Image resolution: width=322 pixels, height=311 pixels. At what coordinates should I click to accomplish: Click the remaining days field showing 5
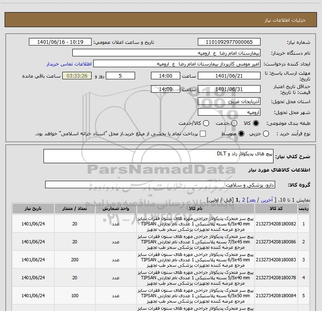click(120, 76)
